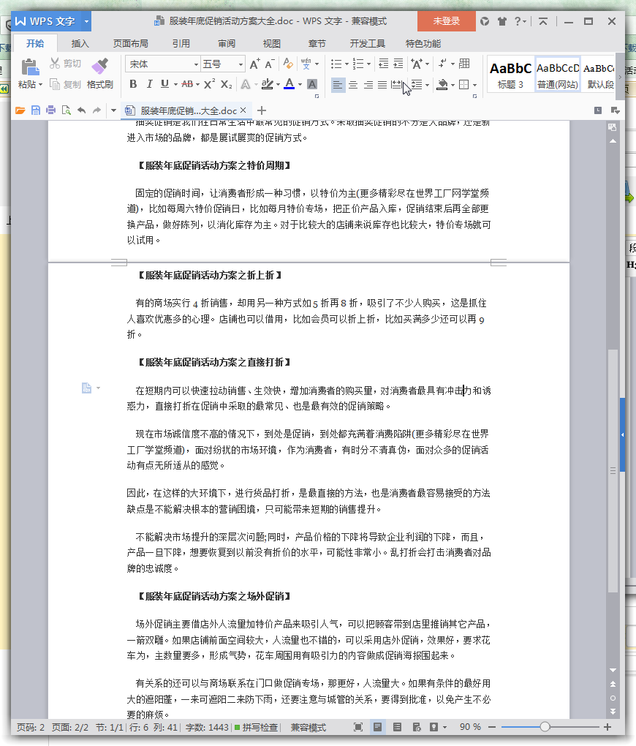The image size is (636, 746).
Task: Click the paragraph layout icon beside the document text
Action: tap(86, 388)
